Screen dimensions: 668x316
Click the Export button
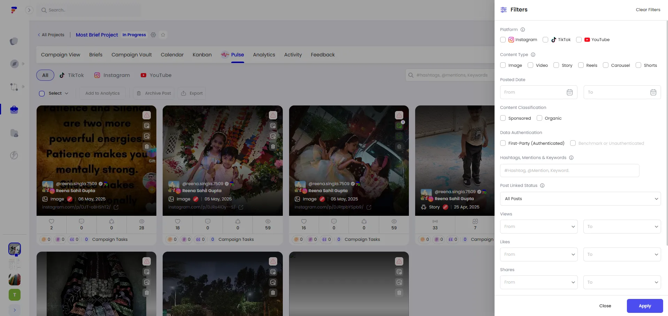click(x=192, y=93)
